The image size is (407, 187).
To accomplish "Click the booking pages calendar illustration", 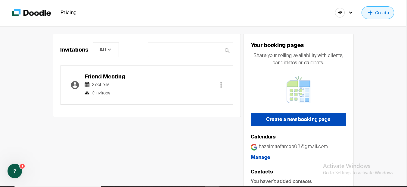I will 298,90.
